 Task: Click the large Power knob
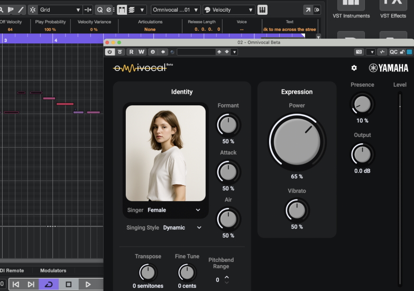point(297,142)
